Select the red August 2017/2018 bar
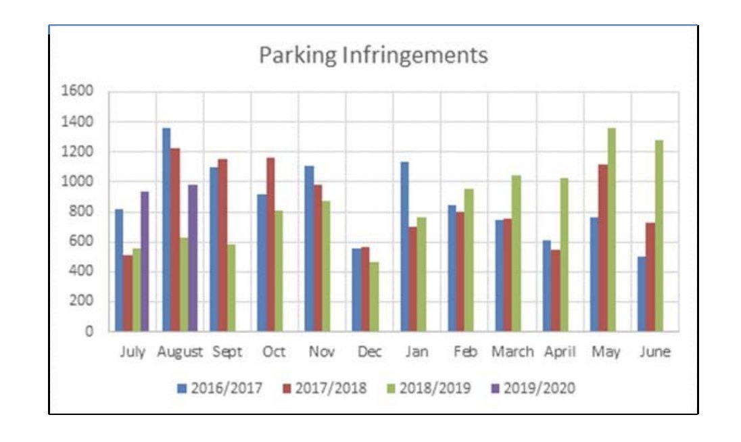 point(175,240)
